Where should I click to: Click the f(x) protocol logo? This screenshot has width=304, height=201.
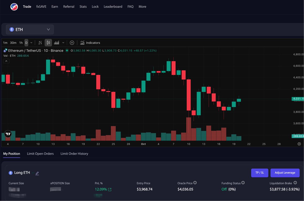(14, 7)
